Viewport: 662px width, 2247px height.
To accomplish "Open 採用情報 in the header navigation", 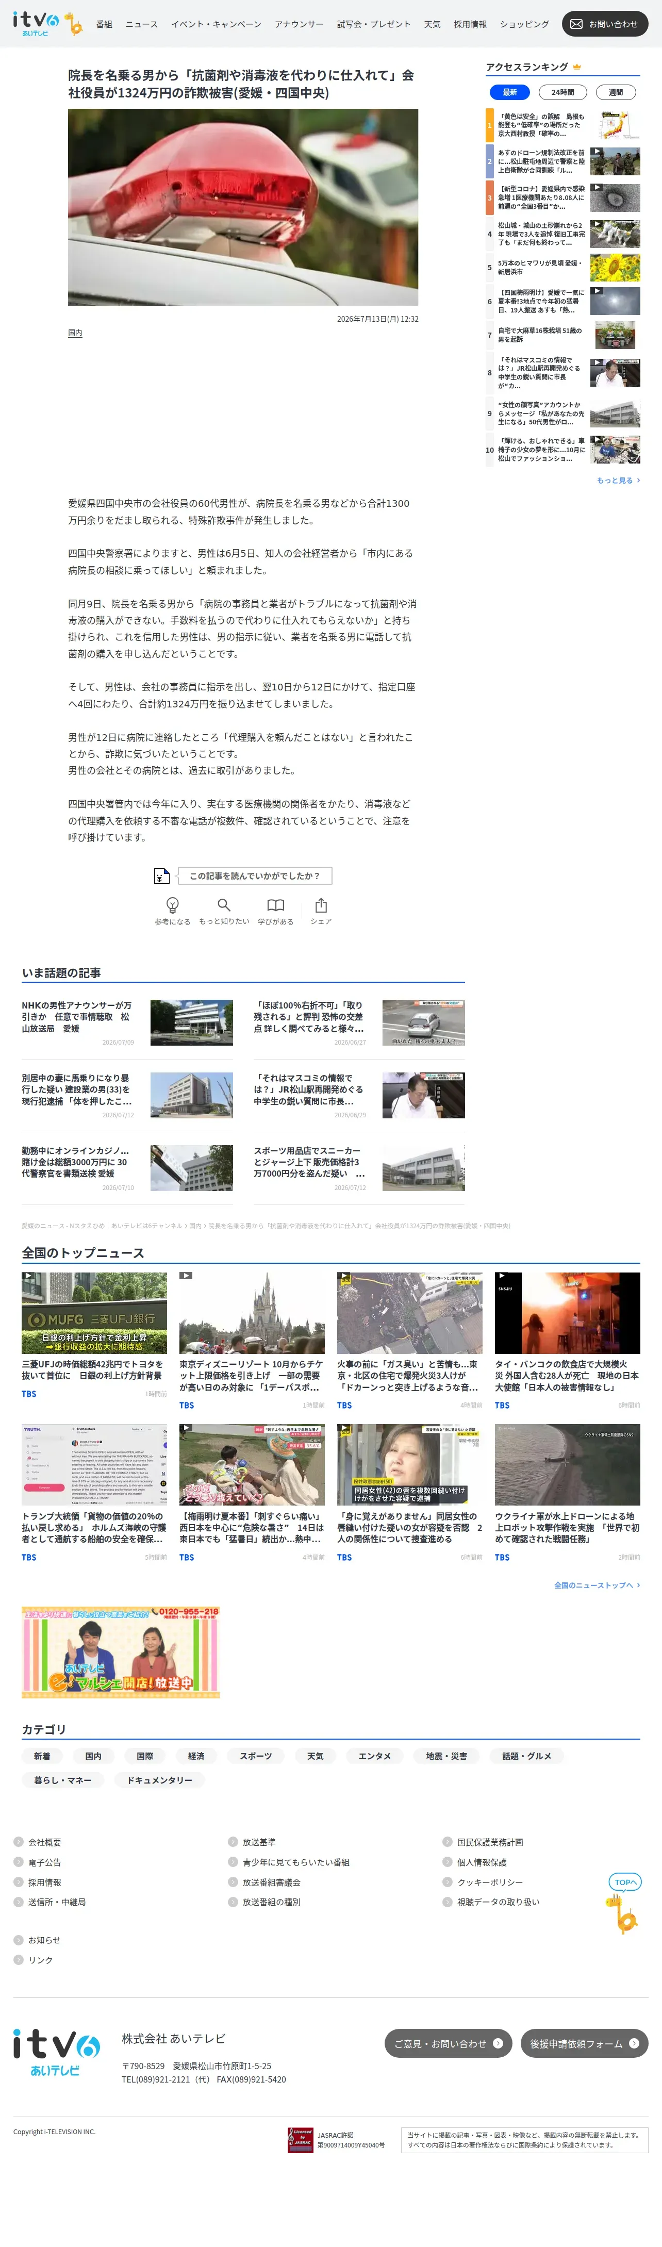I will tap(470, 24).
